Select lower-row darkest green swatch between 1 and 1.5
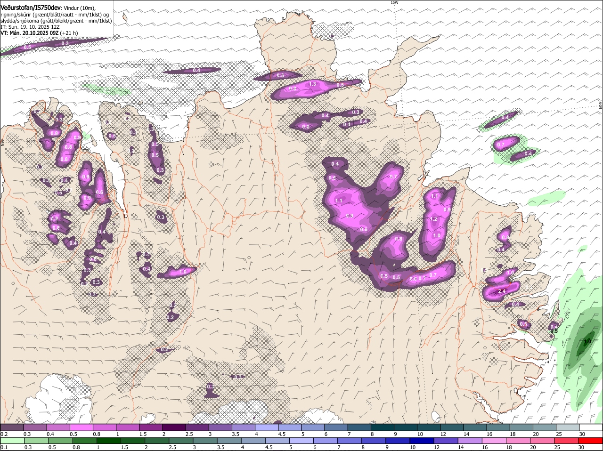 109,441
